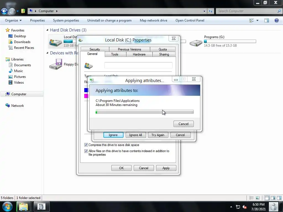
Task: Click Uninstall or change a program
Action: (x=109, y=20)
